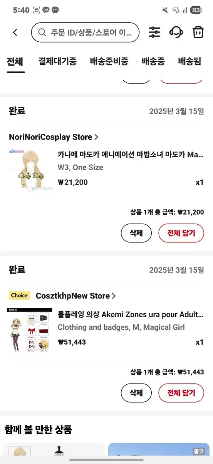Delete the ₩21,200 wig order
Image resolution: width=213 pixels, height=464 pixels.
click(136, 233)
